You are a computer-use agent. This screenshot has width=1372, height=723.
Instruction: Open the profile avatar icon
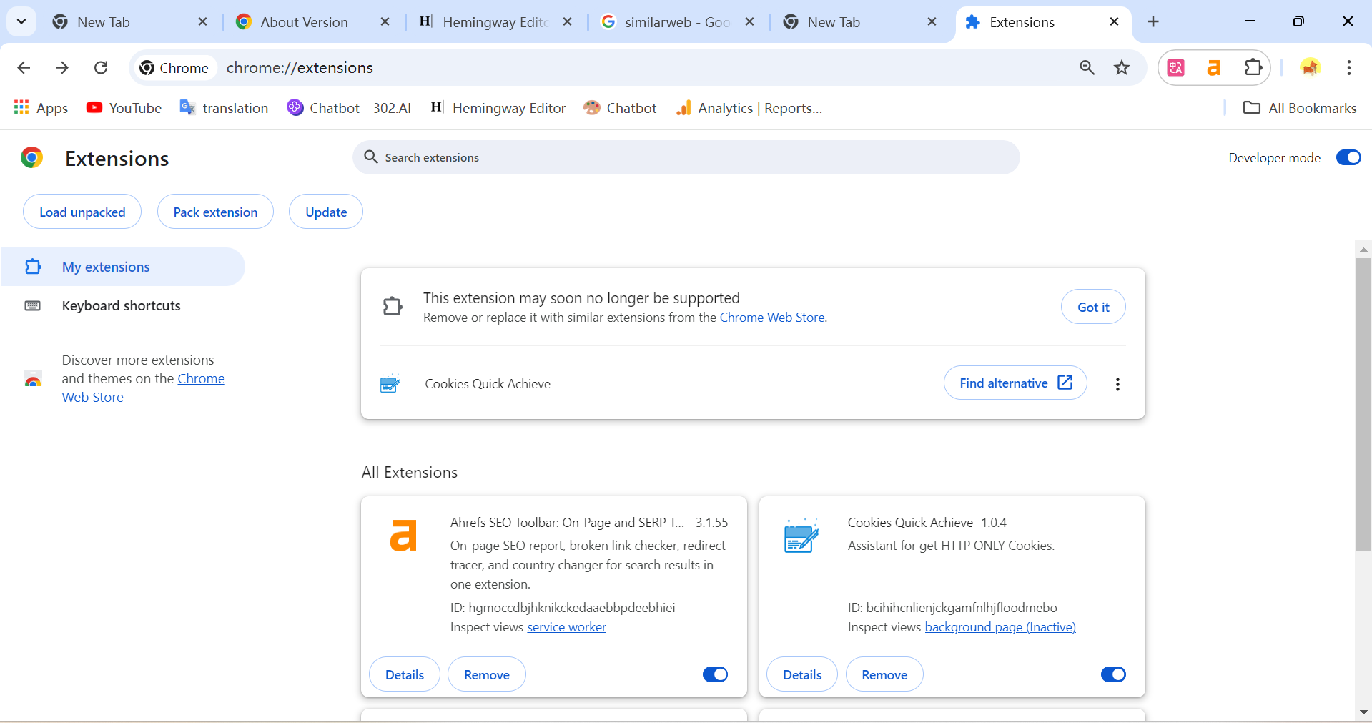coord(1310,67)
